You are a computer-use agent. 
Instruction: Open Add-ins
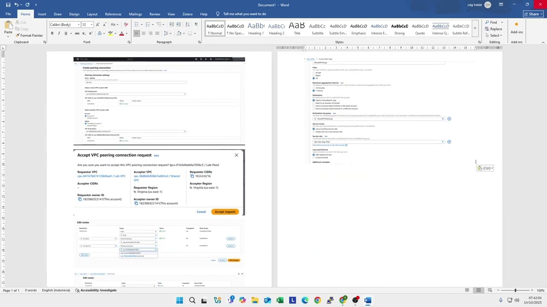coord(517,28)
